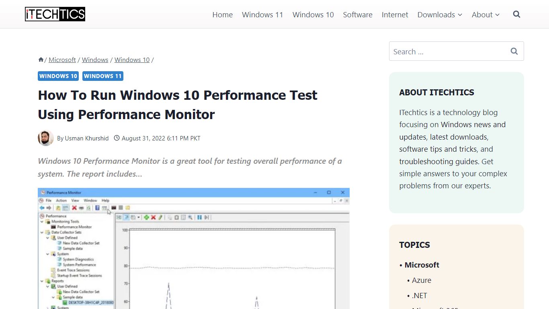This screenshot has height=309, width=549.
Task: Open the Microsoft topic link
Action: pos(422,265)
